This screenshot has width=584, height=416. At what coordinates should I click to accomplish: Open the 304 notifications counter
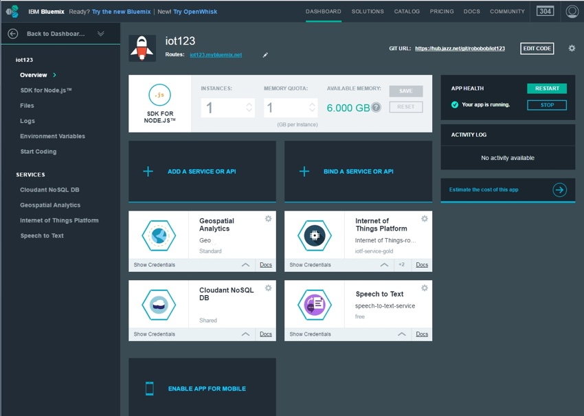click(545, 11)
